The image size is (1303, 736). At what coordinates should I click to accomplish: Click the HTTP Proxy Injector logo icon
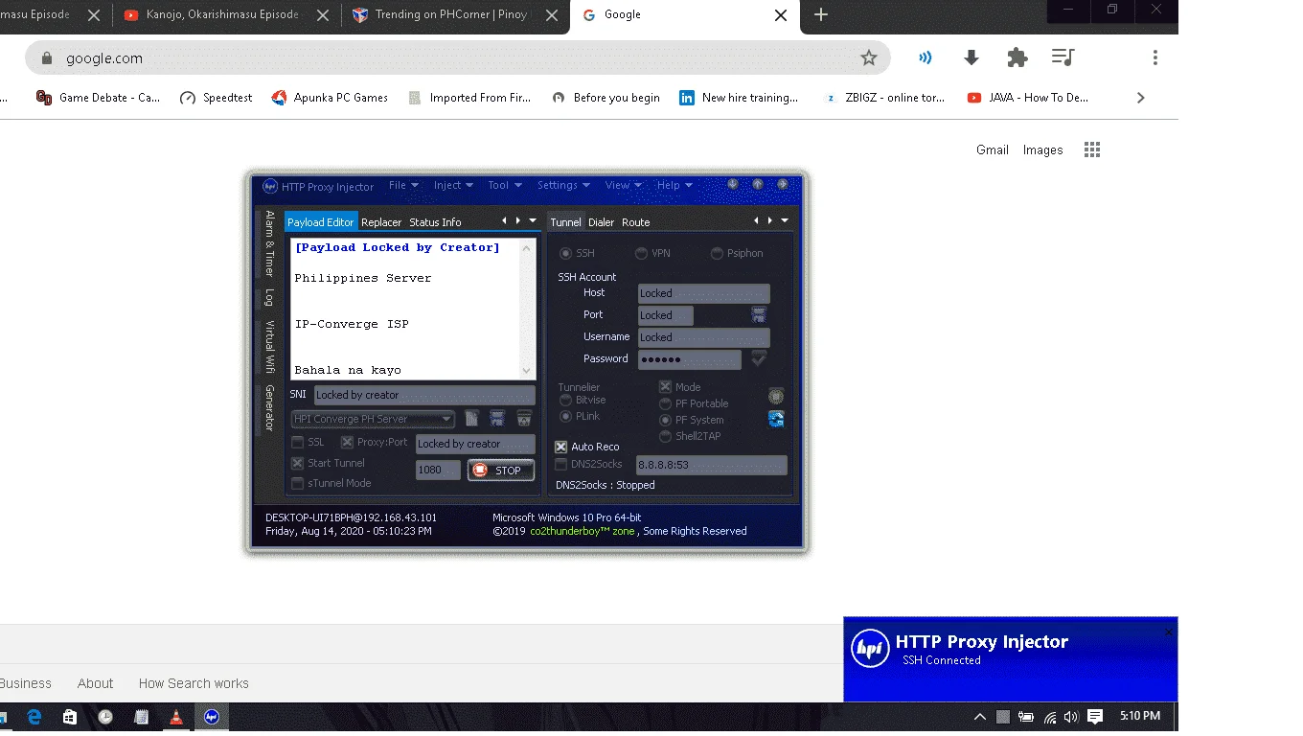pyautogui.click(x=270, y=186)
